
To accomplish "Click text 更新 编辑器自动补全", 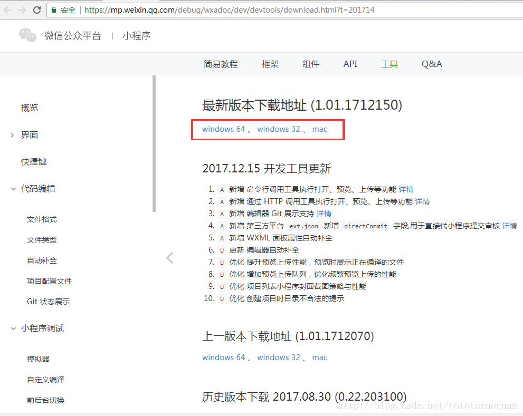I will 264,250.
